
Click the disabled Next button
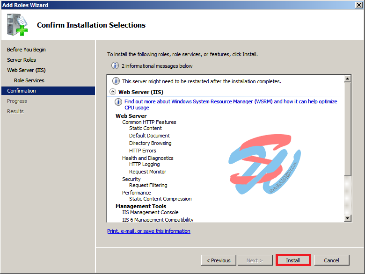click(x=255, y=260)
